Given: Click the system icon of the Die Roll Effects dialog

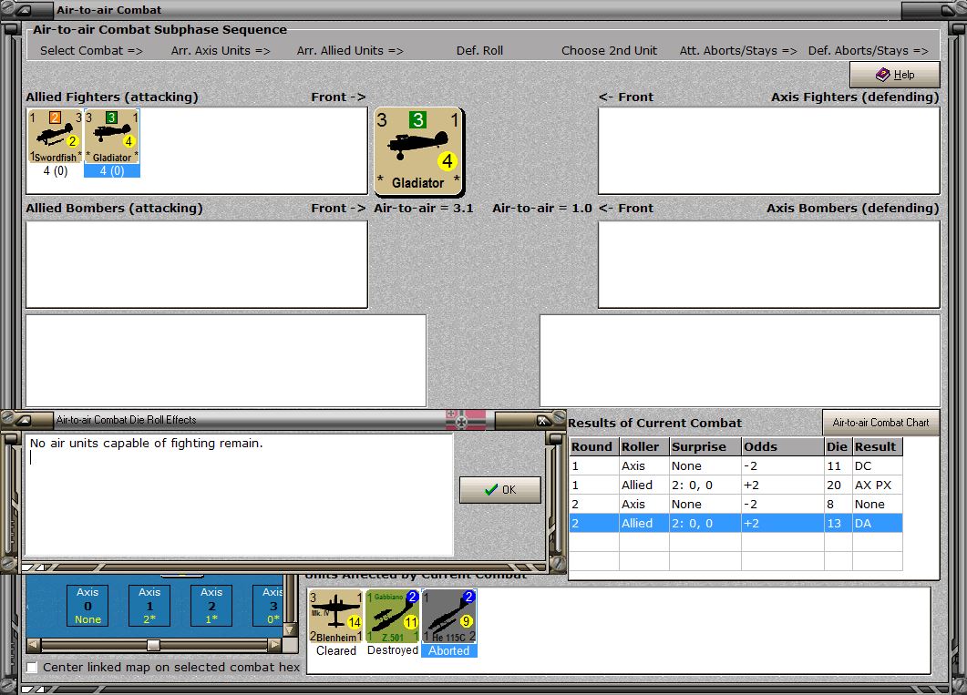Looking at the screenshot, I should 24,420.
